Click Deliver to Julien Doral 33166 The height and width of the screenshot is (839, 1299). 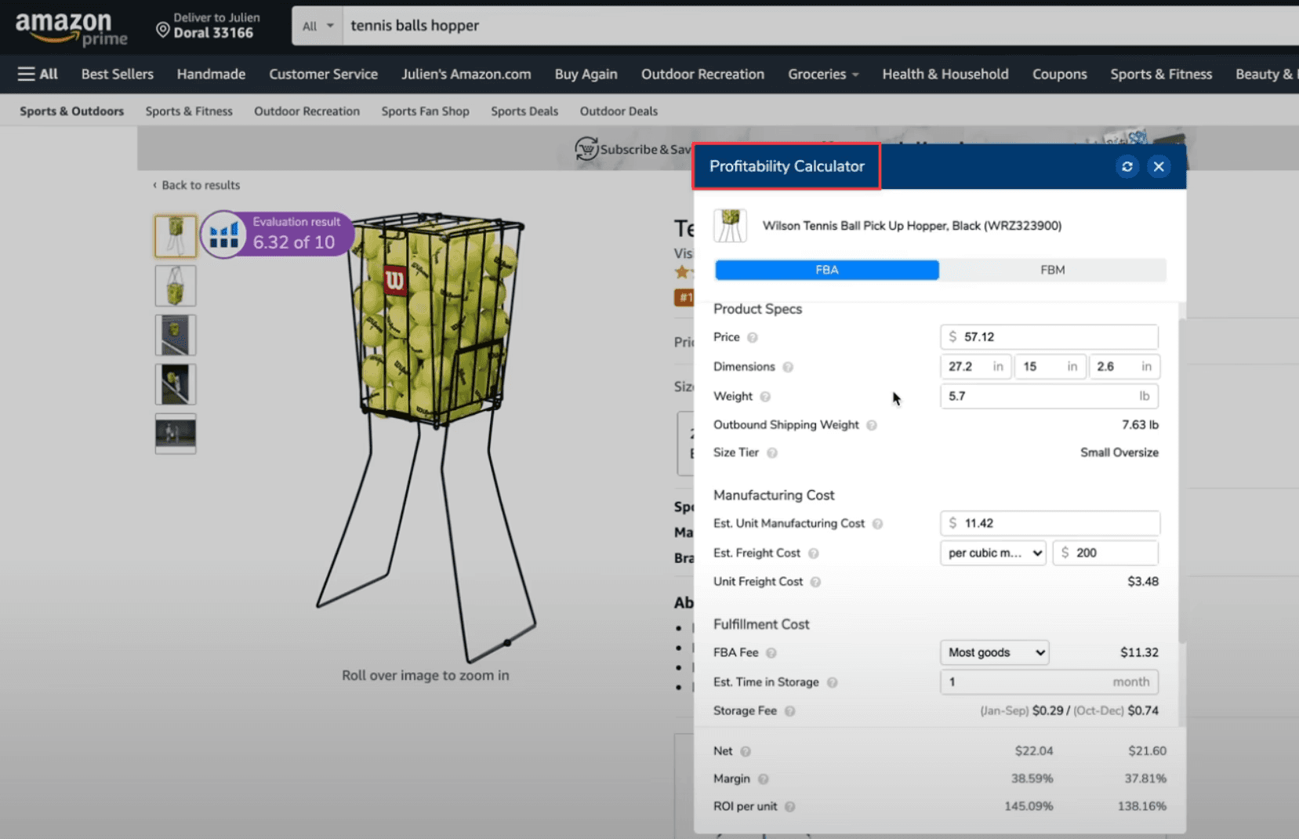coord(209,26)
